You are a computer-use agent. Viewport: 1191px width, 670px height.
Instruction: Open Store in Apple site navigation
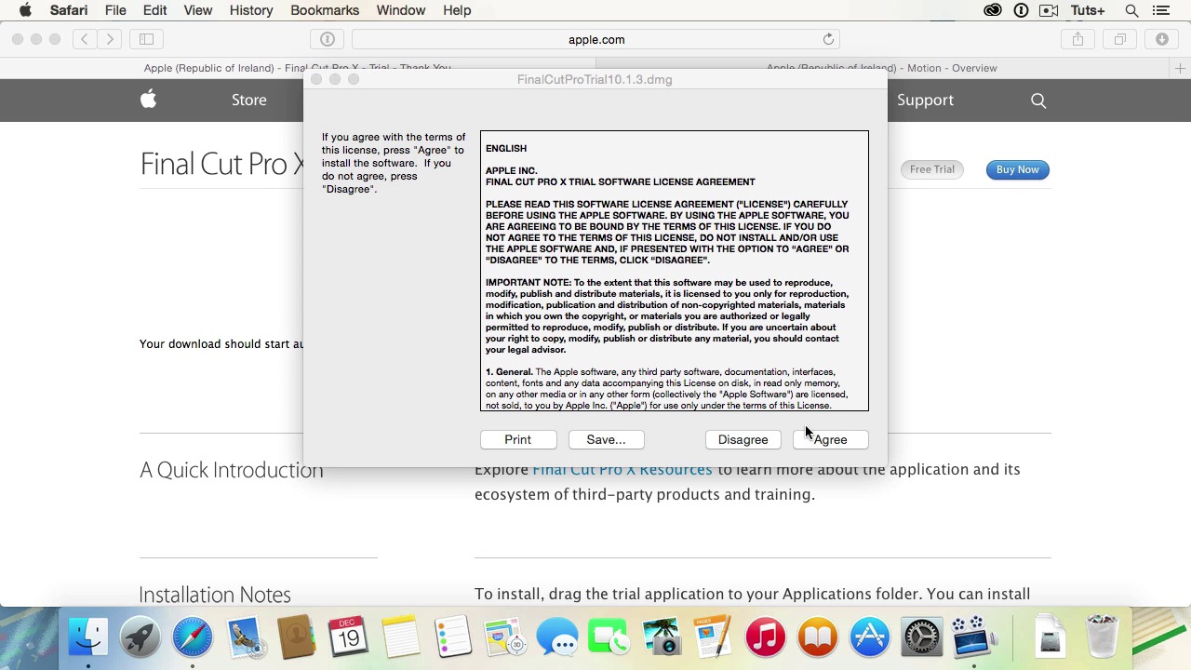(249, 100)
